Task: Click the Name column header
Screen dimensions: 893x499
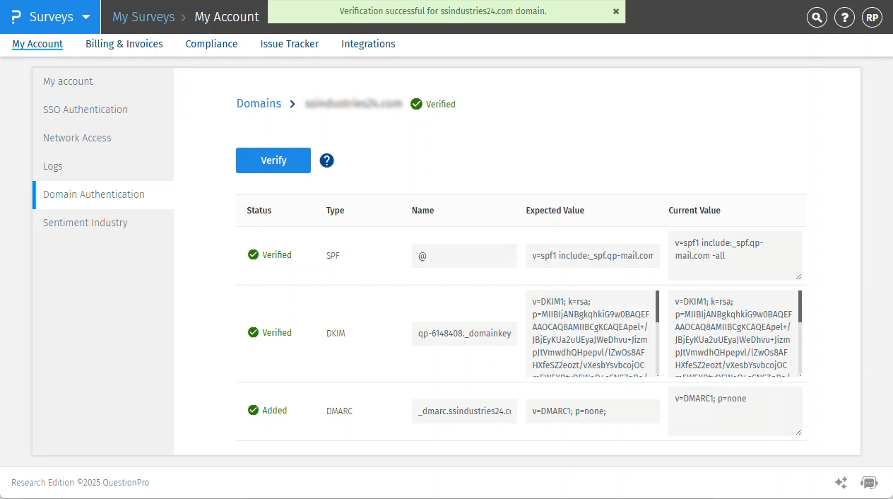Action: point(423,211)
